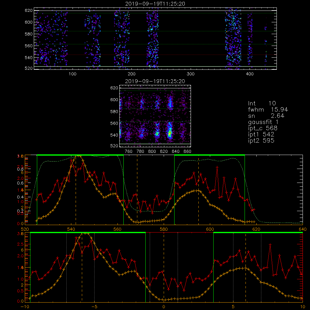Click y-axis label 600 on top plot
The width and height of the screenshot is (310, 310).
coord(29,22)
